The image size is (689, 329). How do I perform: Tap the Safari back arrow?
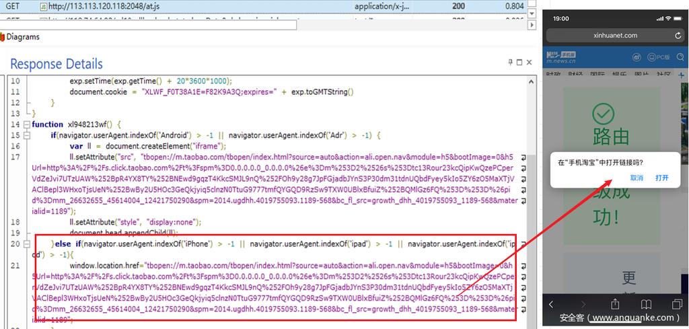(552, 305)
